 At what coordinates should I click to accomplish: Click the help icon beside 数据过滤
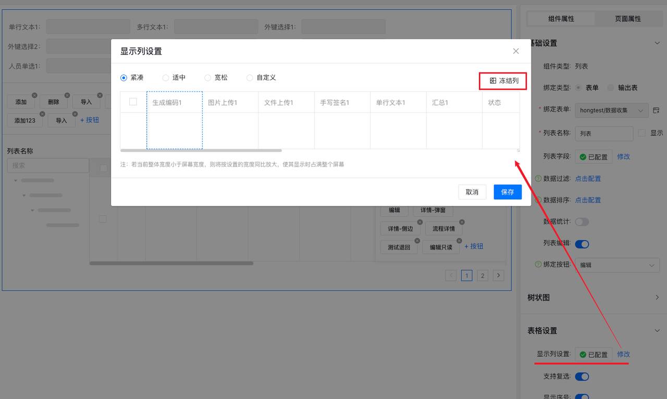click(538, 179)
